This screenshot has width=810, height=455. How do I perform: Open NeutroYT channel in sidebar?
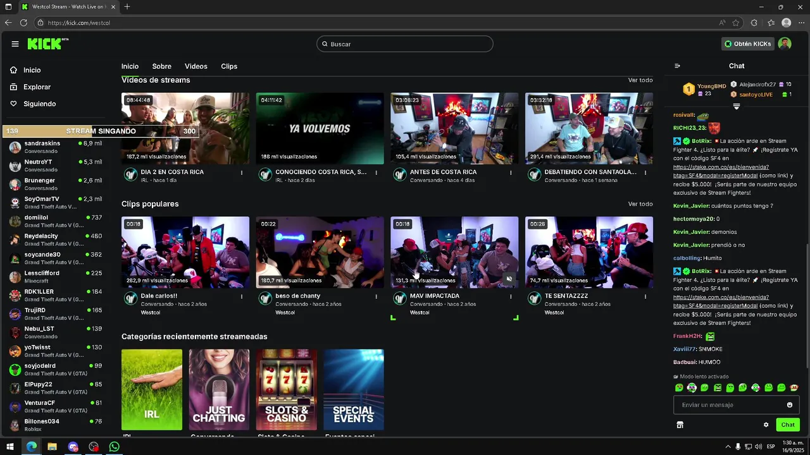point(56,166)
